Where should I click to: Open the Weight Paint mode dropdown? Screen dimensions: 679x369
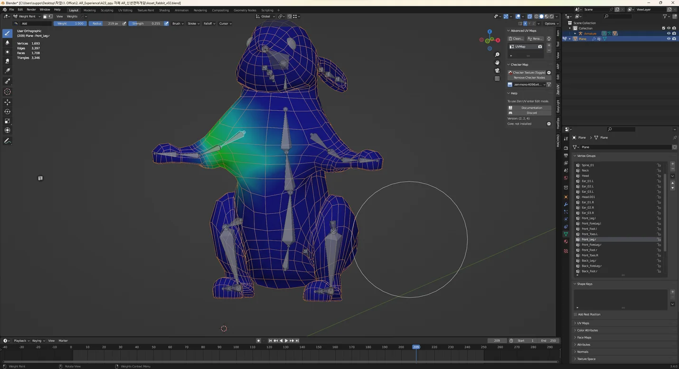(28, 17)
